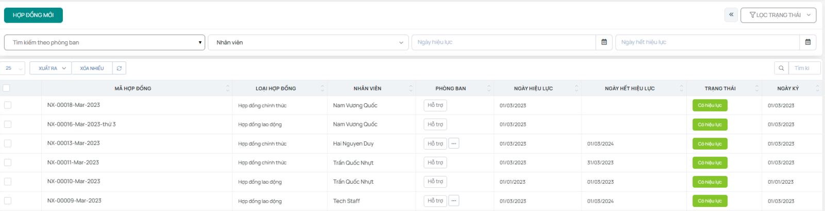Select checkbox for contract NX-00018-Mar-2023
825x211 pixels.
(x=8, y=105)
